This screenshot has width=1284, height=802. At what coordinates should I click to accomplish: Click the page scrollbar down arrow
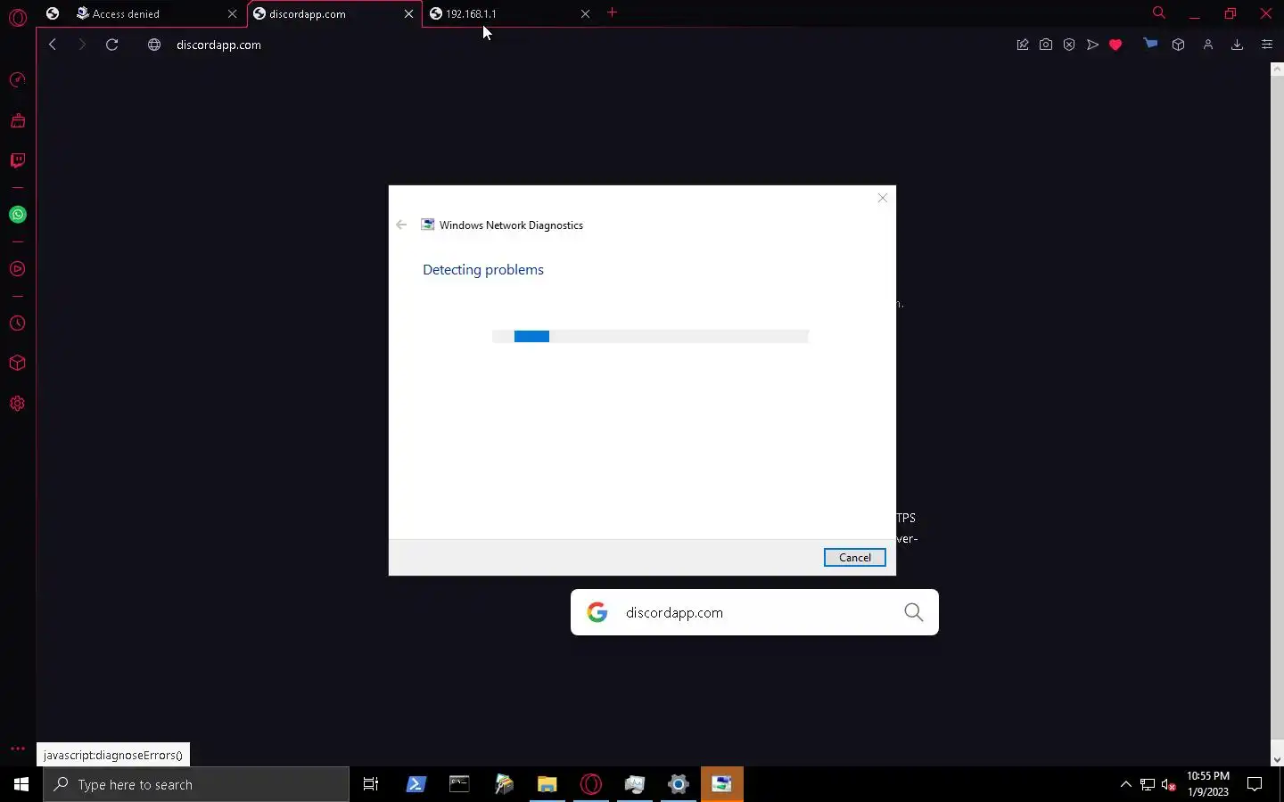(x=1277, y=760)
